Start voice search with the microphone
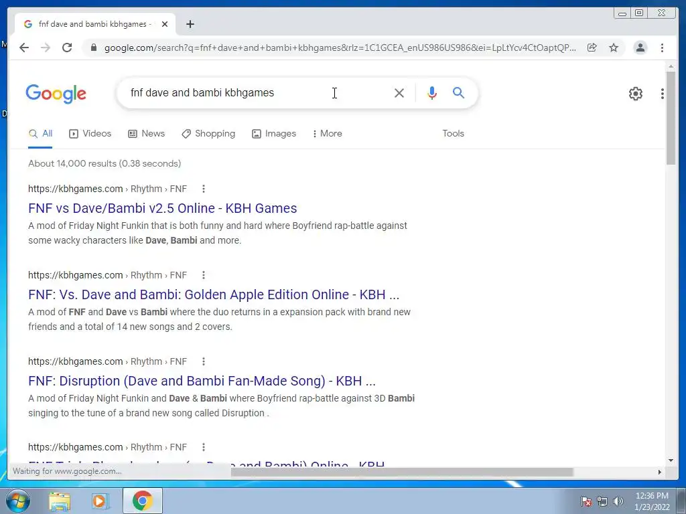The image size is (686, 514). (x=432, y=92)
